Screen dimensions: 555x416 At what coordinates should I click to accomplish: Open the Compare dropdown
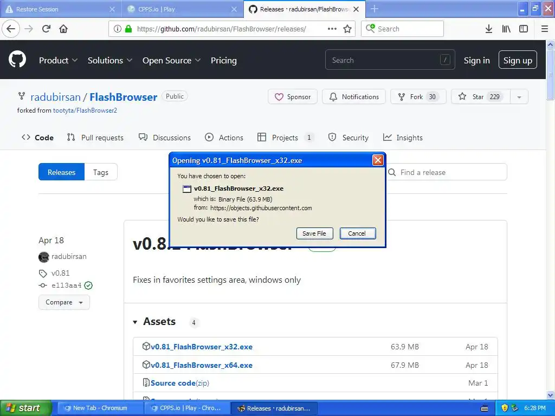64,302
